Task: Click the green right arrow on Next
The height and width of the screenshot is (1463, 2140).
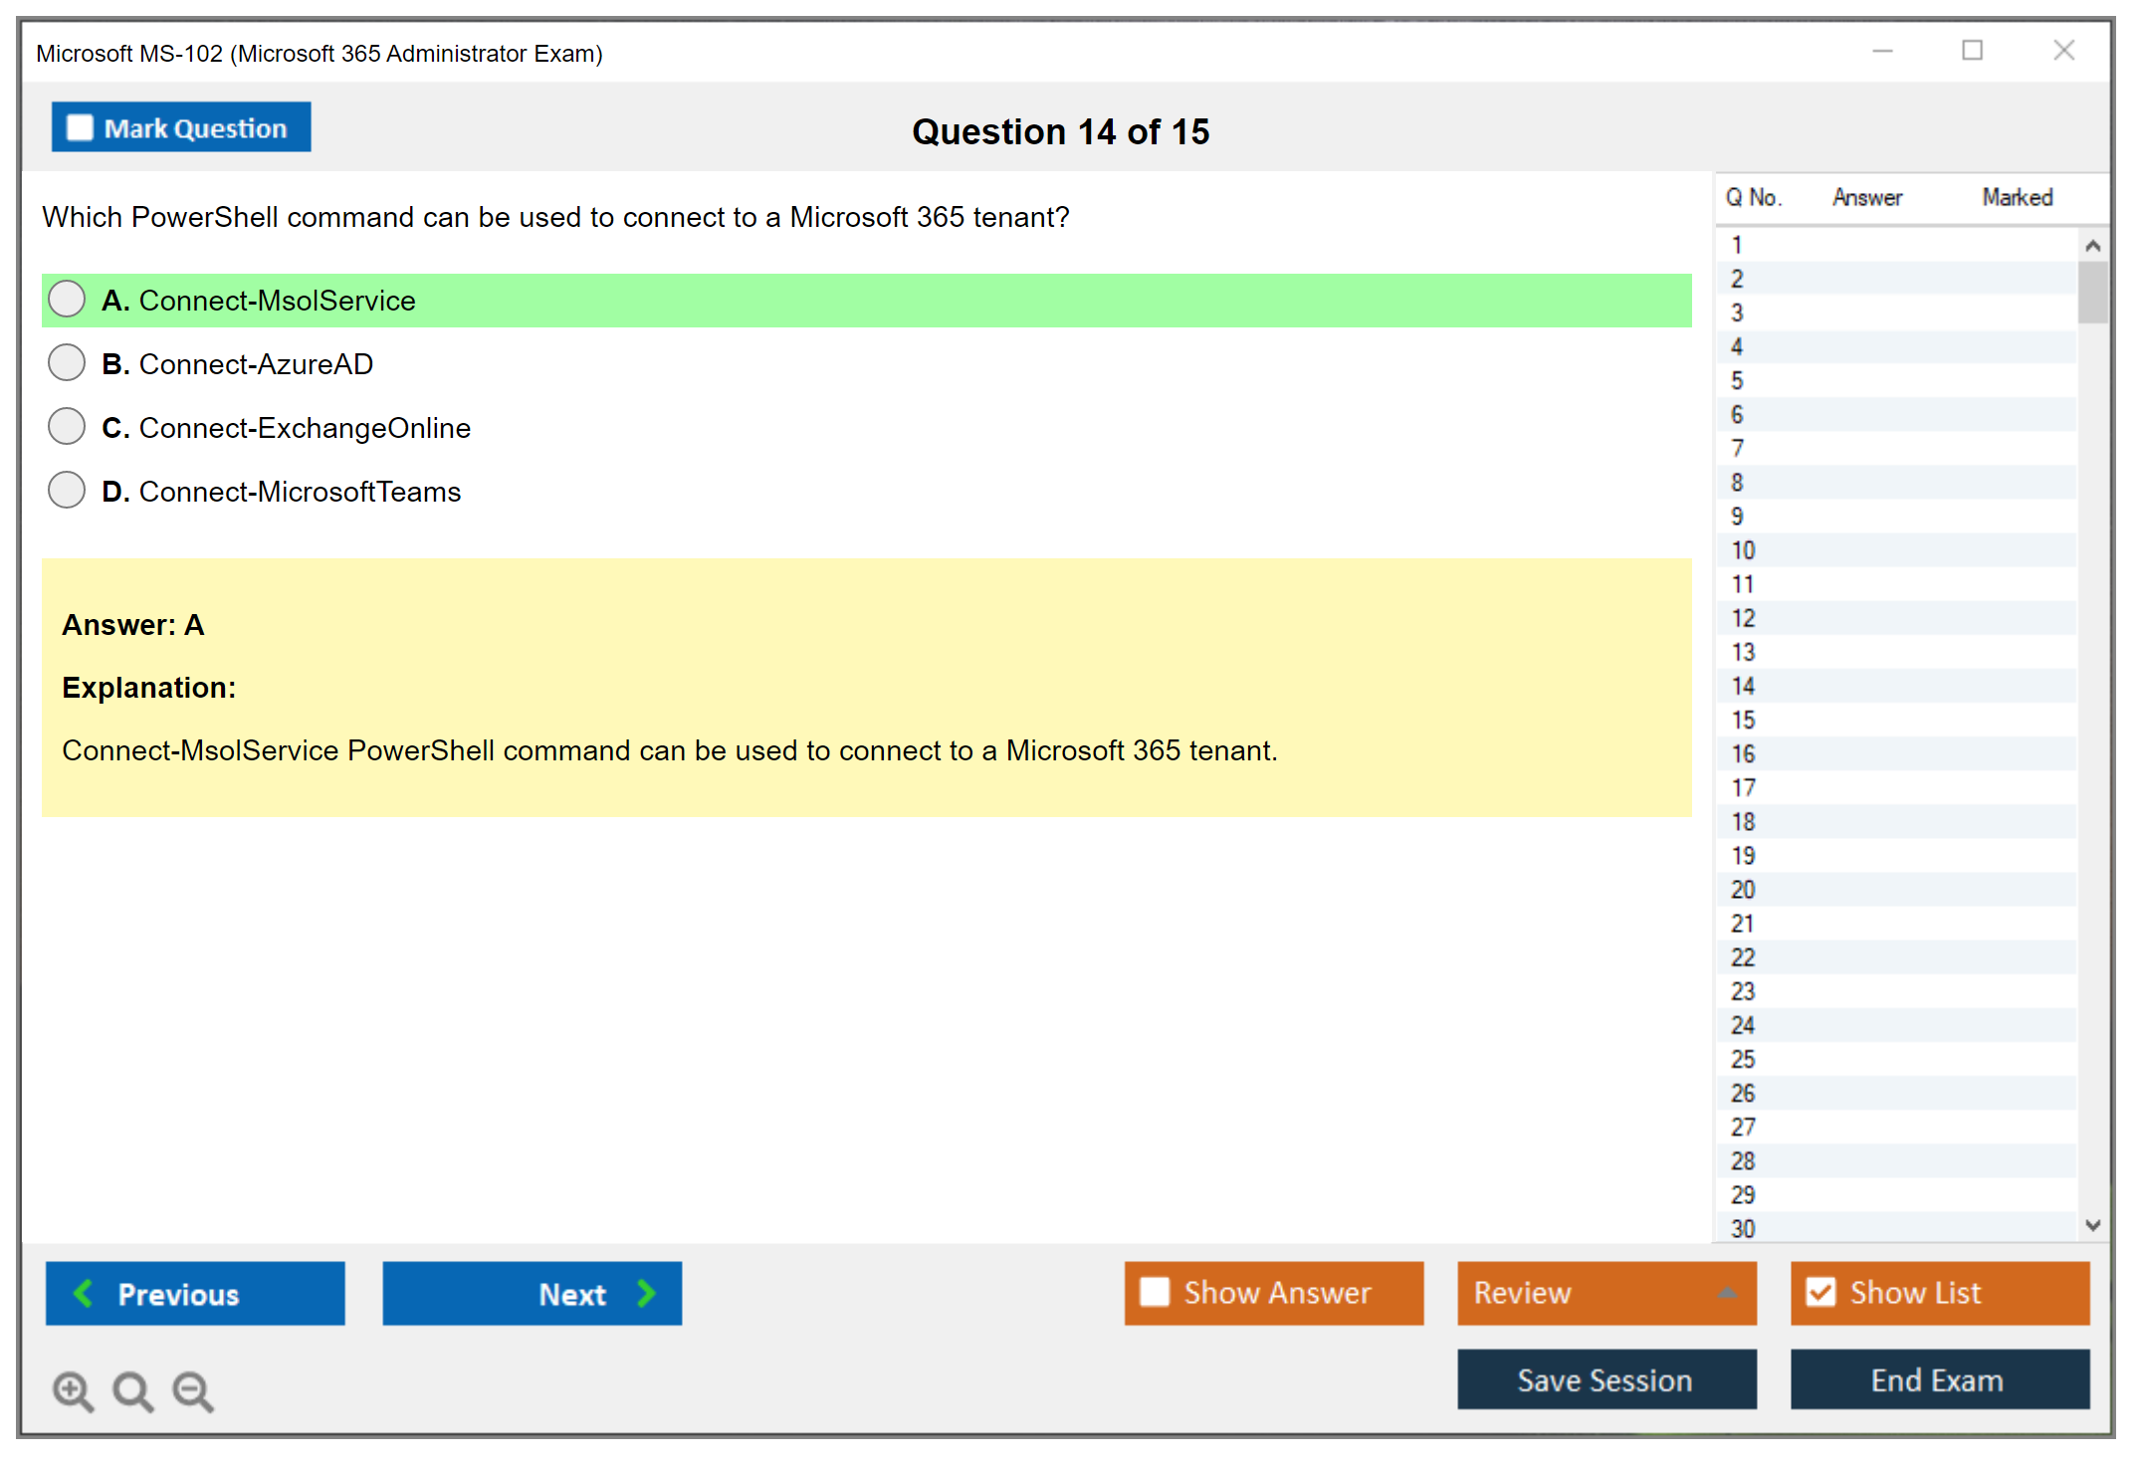Action: tap(646, 1293)
